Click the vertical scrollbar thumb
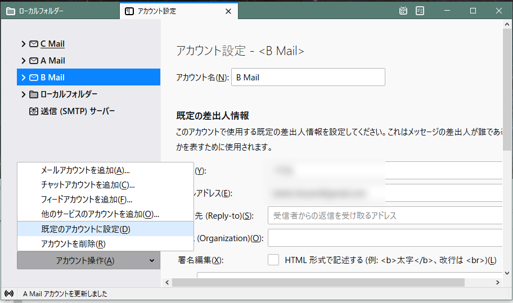 pyautogui.click(x=507, y=89)
